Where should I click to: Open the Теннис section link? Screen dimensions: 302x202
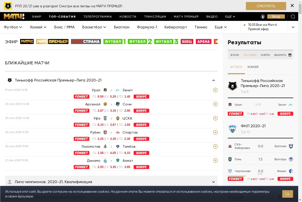[x=201, y=27]
